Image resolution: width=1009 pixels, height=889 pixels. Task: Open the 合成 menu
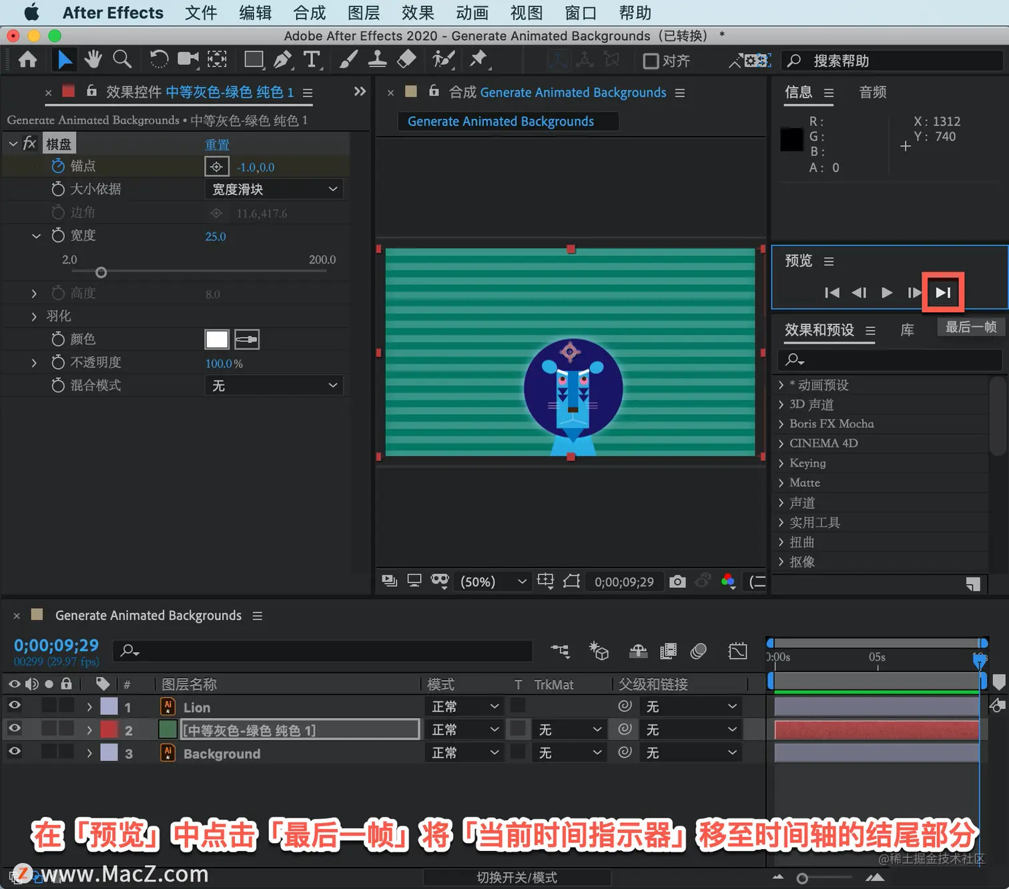(x=310, y=13)
